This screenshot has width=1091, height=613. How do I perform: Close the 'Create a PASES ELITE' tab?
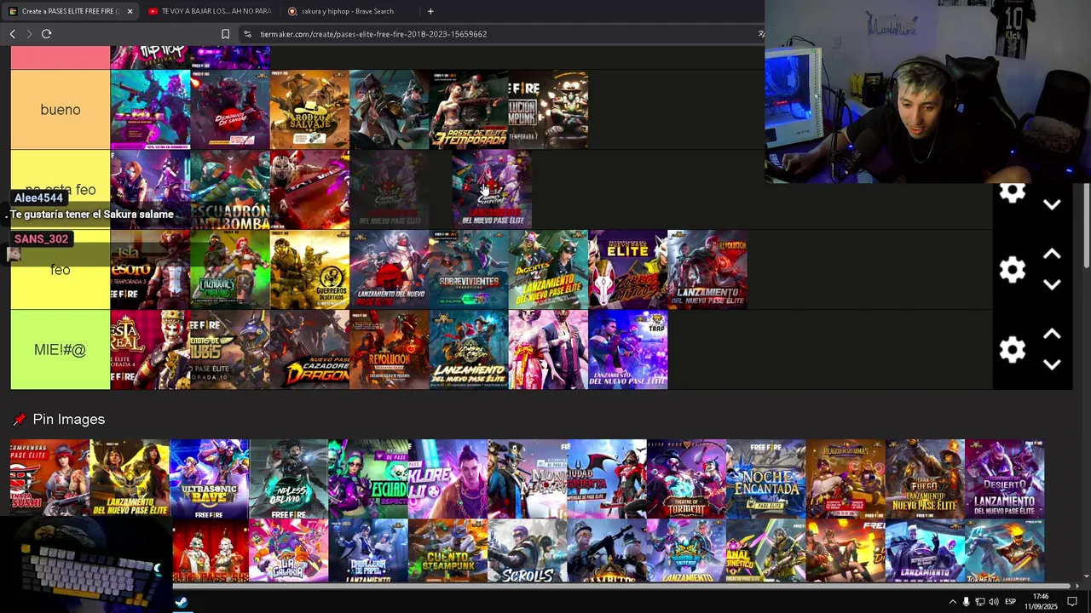130,11
